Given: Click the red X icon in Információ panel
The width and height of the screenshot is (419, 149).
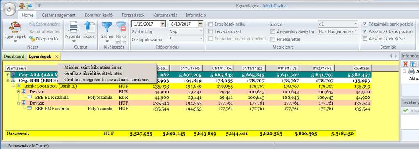Looking at the screenshot, I should click(x=405, y=64).
